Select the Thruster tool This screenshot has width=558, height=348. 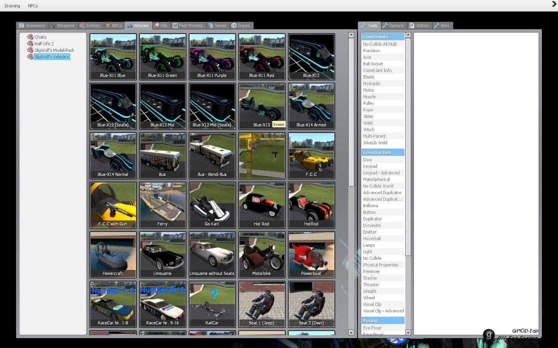383,285
